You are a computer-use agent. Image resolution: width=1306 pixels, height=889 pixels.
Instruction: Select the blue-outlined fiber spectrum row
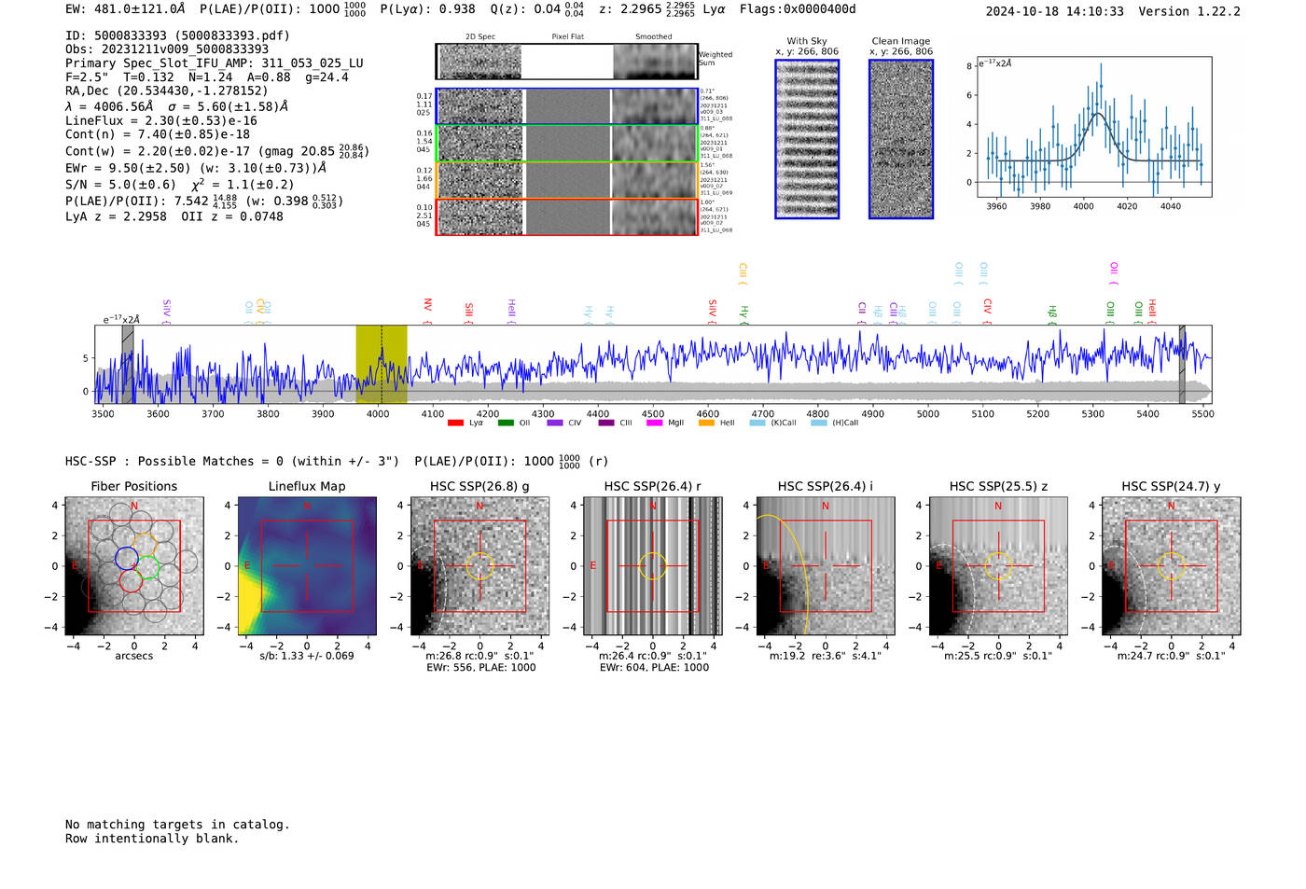click(567, 106)
